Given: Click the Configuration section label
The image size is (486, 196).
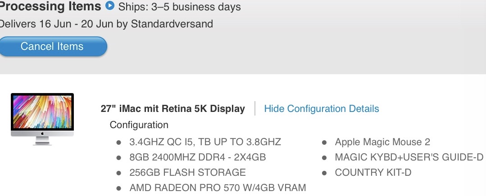Looking at the screenshot, I should click(139, 125).
